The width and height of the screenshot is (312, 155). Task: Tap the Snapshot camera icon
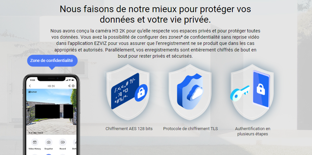point(49,142)
